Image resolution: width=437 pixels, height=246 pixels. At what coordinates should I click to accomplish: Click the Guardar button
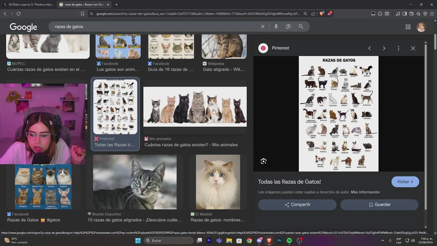(379, 205)
